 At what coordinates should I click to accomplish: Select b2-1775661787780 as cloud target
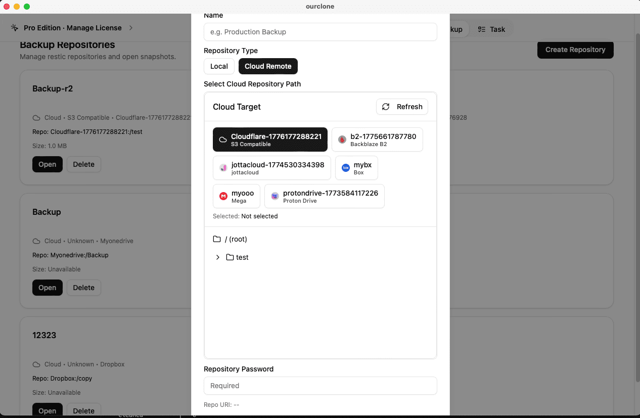pos(377,139)
